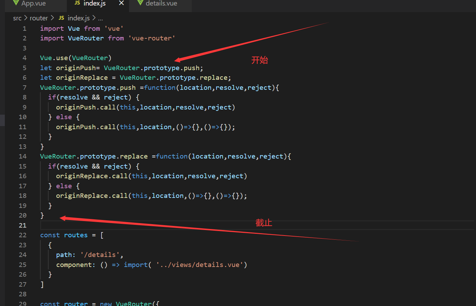This screenshot has width=476, height=306.
Task: Click 'replace' in VueRouter.prototype.replace line 14
Action: (134, 156)
